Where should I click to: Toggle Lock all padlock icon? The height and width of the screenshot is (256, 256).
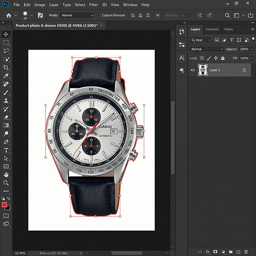(223, 58)
